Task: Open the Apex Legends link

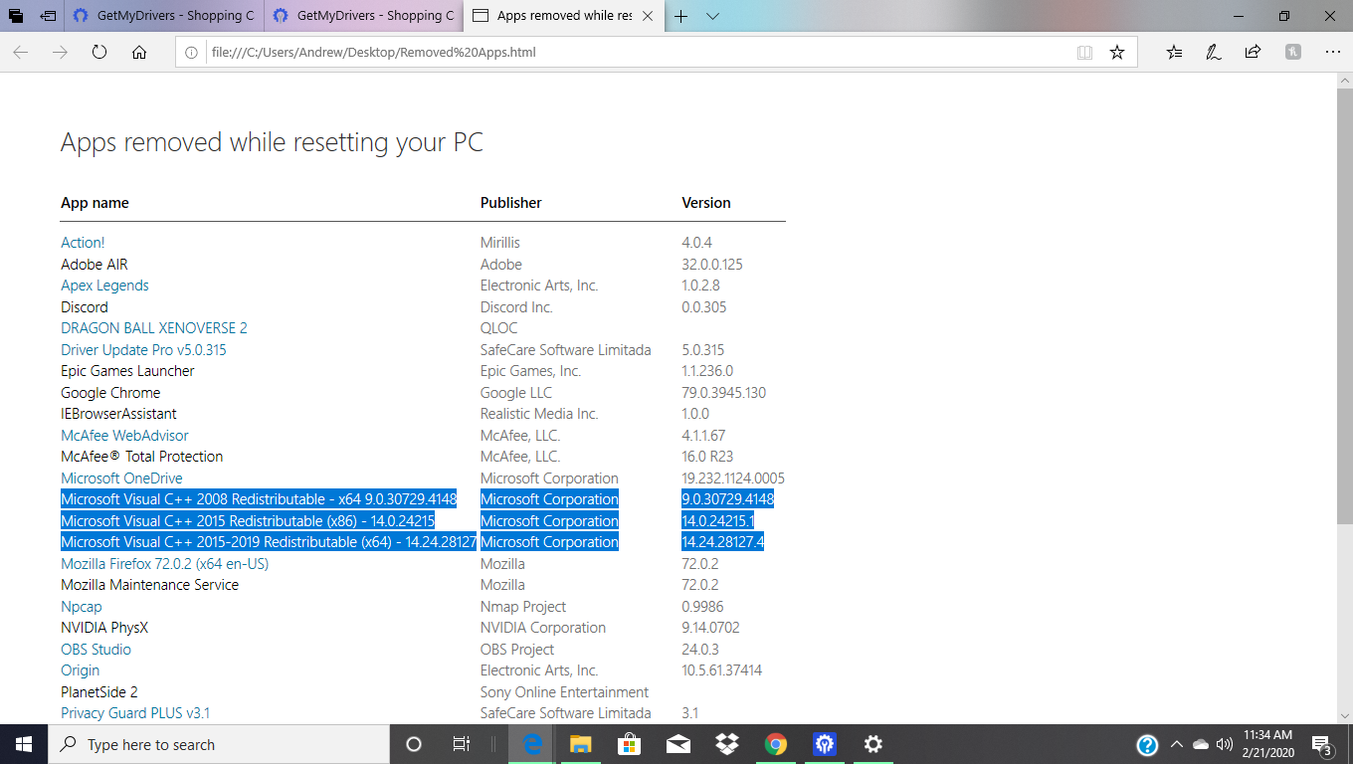Action: pos(104,286)
